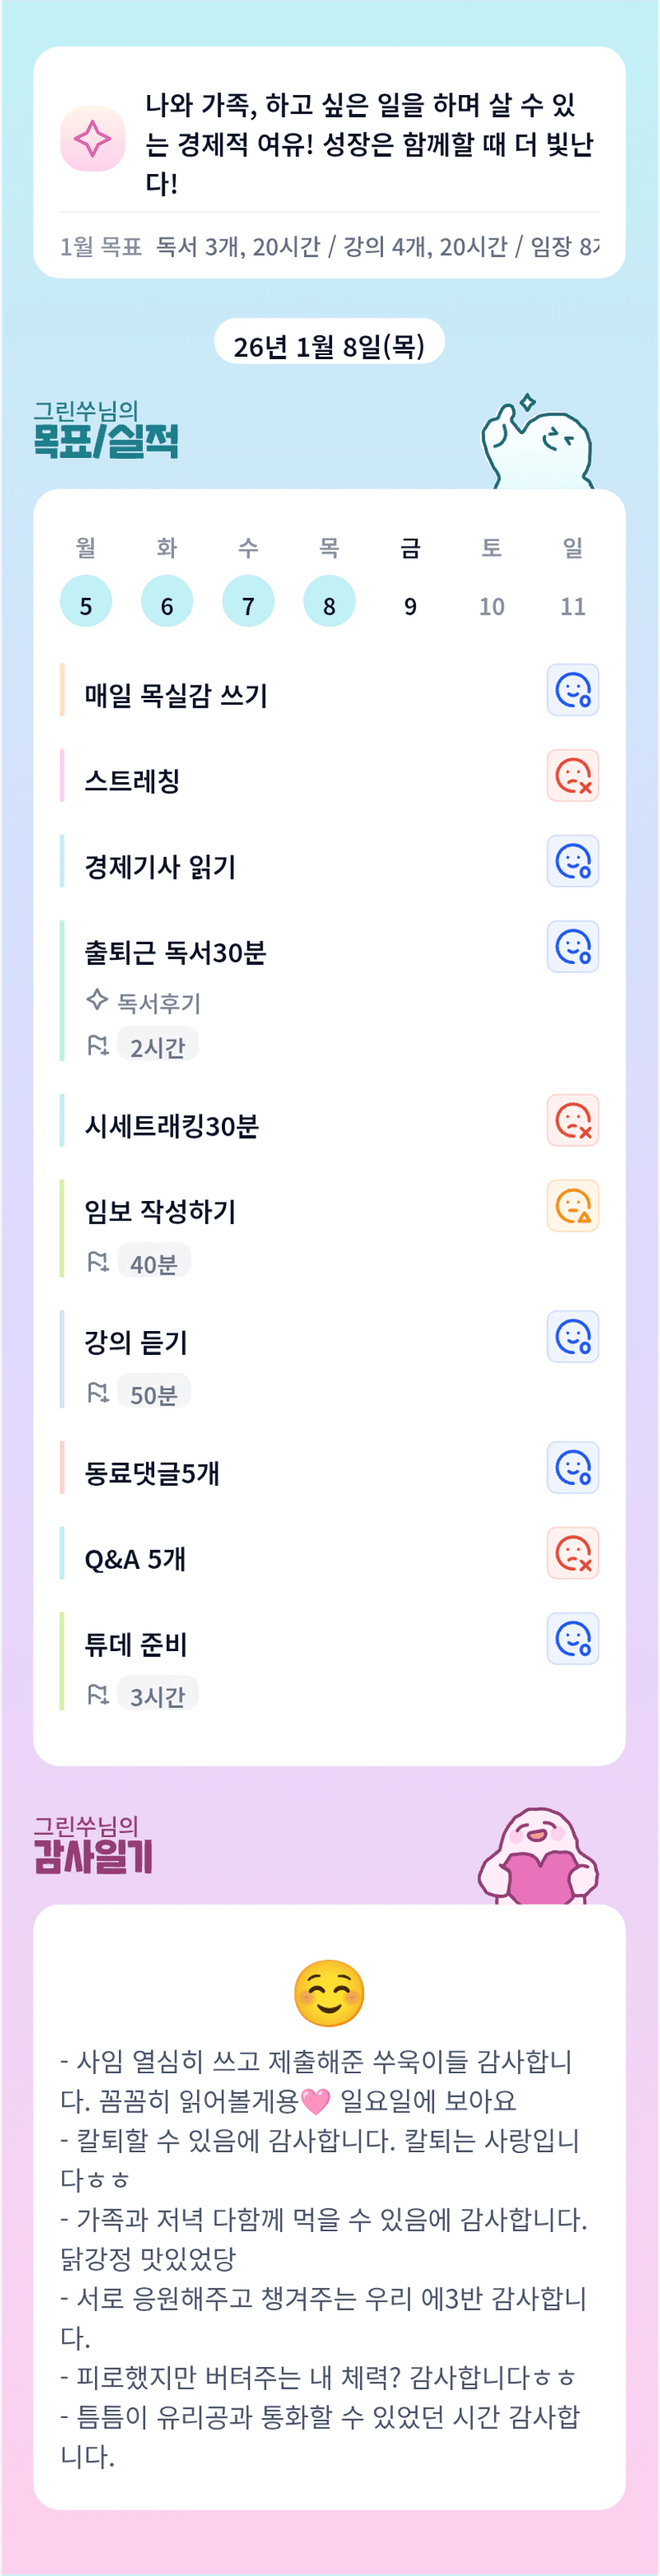Click partial status icon for 임보 작성하기
This screenshot has width=660, height=2576.
[572, 1206]
